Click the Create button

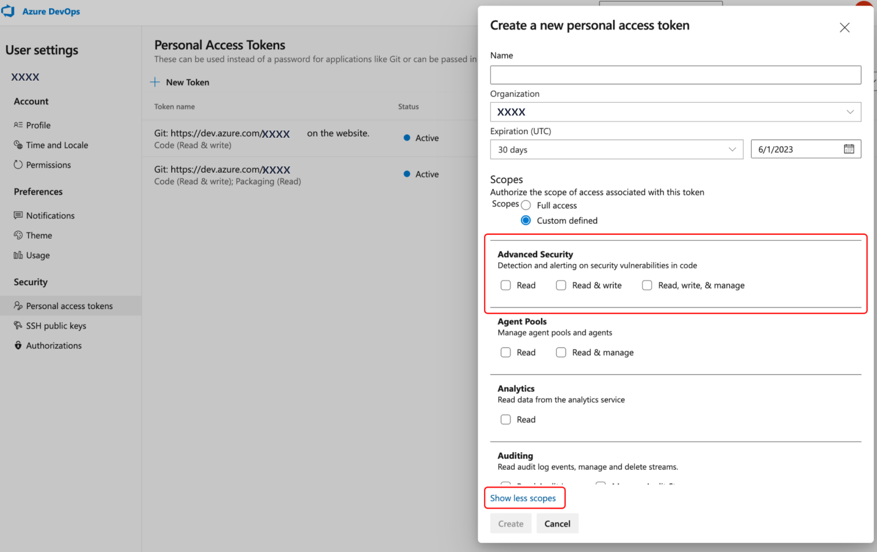coord(510,524)
